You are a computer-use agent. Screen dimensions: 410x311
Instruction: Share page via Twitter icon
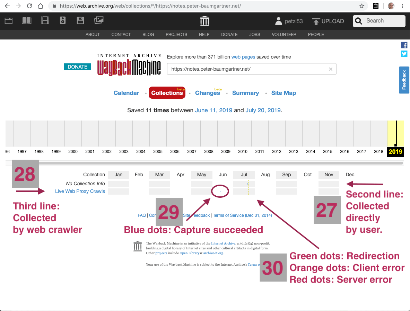coord(404,54)
